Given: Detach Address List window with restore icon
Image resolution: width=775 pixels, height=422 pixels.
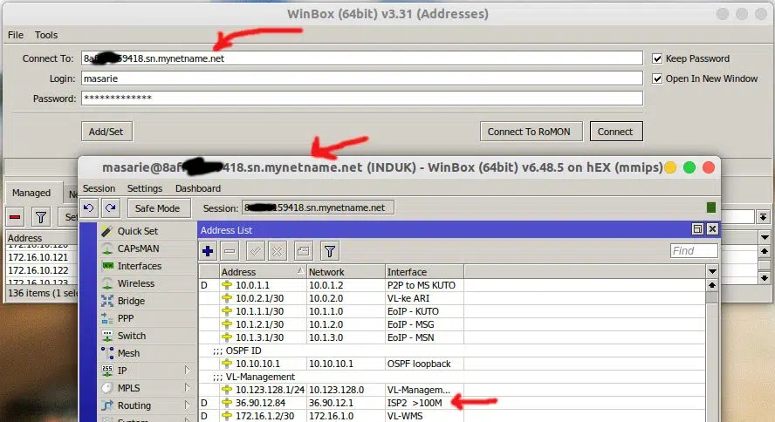Looking at the screenshot, I should (697, 229).
